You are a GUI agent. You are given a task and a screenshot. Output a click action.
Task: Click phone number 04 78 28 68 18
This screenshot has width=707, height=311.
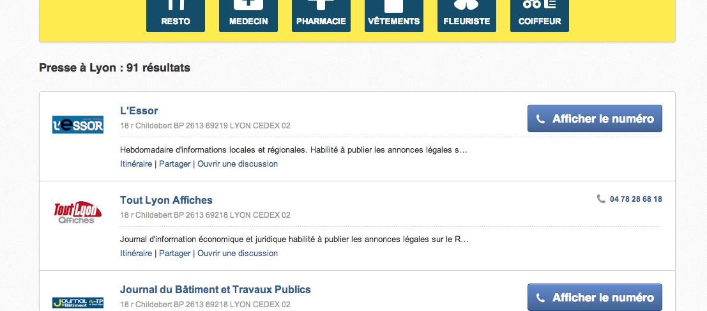point(635,199)
